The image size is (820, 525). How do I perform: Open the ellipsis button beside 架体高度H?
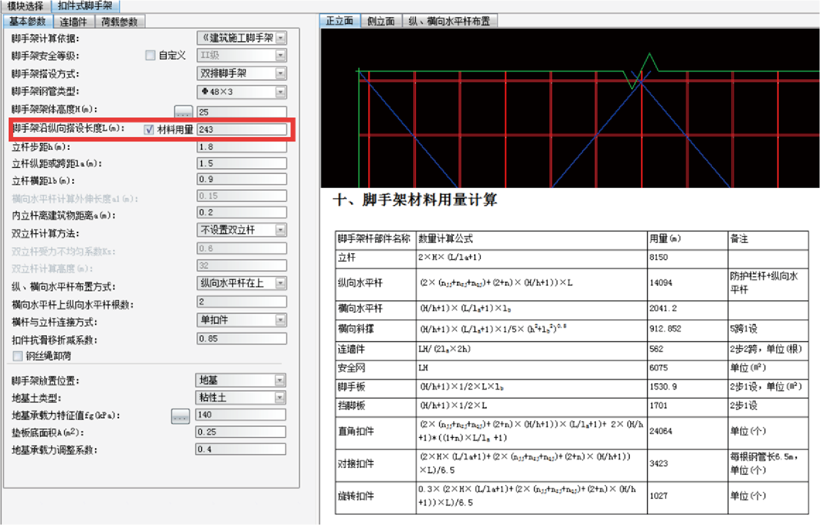183,111
